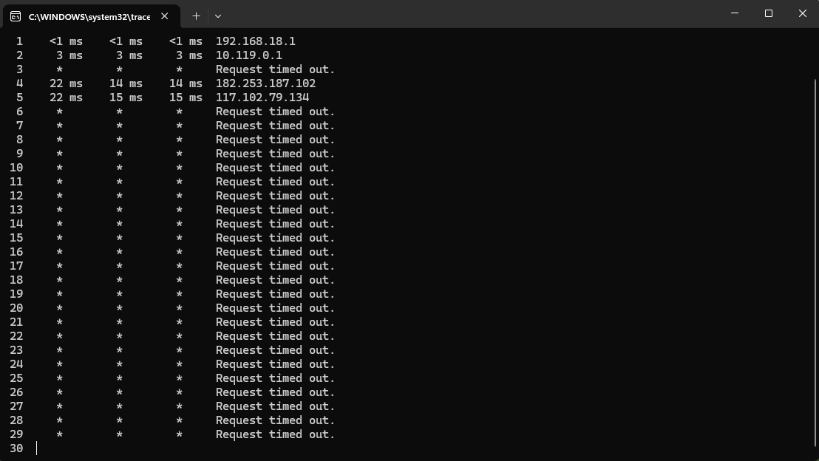Click 'Request timed out.' on hop 10
This screenshot has width=819, height=461.
pos(275,168)
